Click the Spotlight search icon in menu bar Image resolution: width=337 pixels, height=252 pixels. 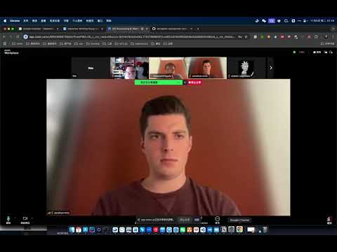point(286,21)
